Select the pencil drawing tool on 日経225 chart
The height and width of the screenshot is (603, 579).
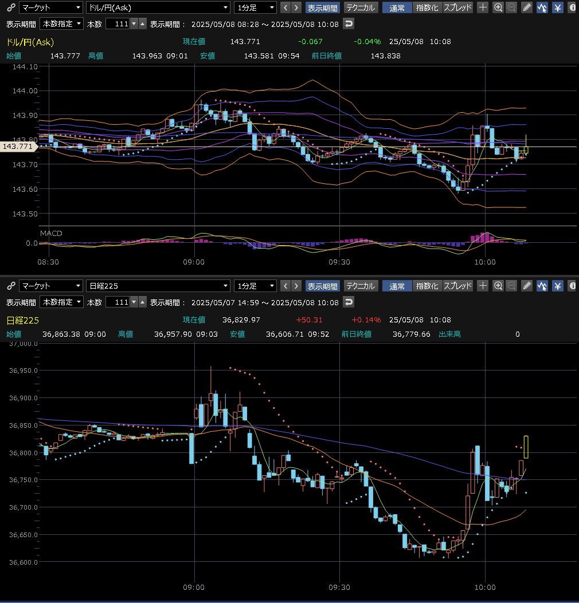pyautogui.click(x=527, y=286)
